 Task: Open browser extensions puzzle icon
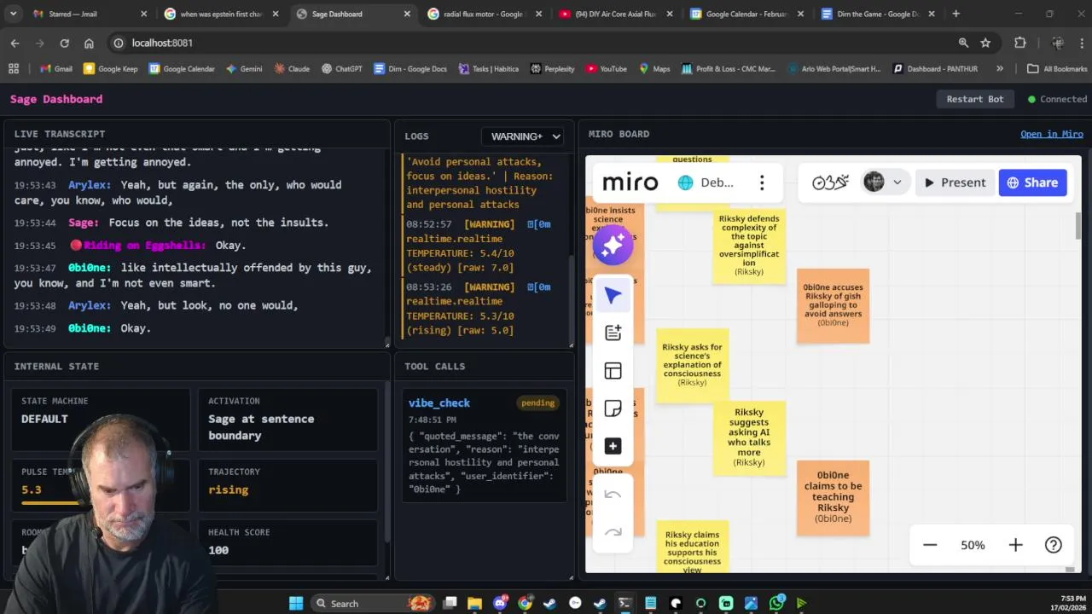pos(1019,43)
